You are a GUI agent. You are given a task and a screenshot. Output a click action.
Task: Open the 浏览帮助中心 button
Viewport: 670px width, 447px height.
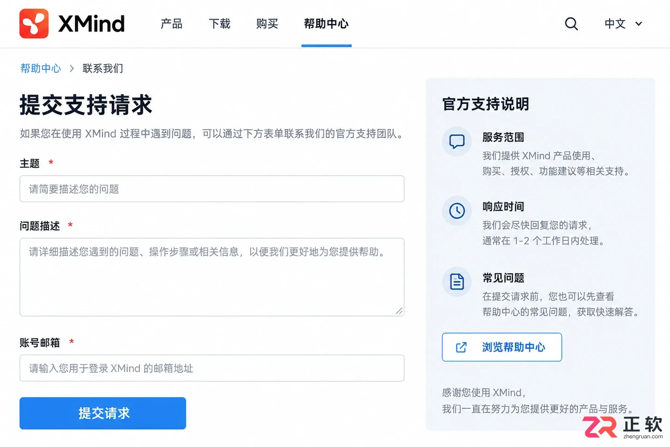tap(502, 347)
